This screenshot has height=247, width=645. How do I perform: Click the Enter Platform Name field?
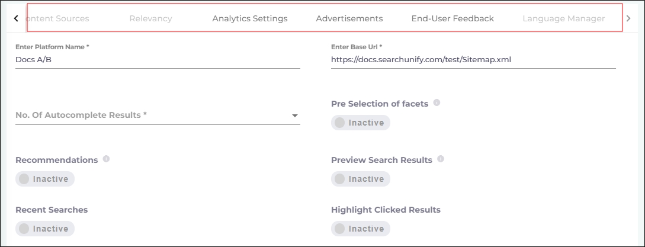coord(157,59)
